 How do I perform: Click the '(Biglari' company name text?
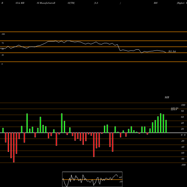coord(181,3)
